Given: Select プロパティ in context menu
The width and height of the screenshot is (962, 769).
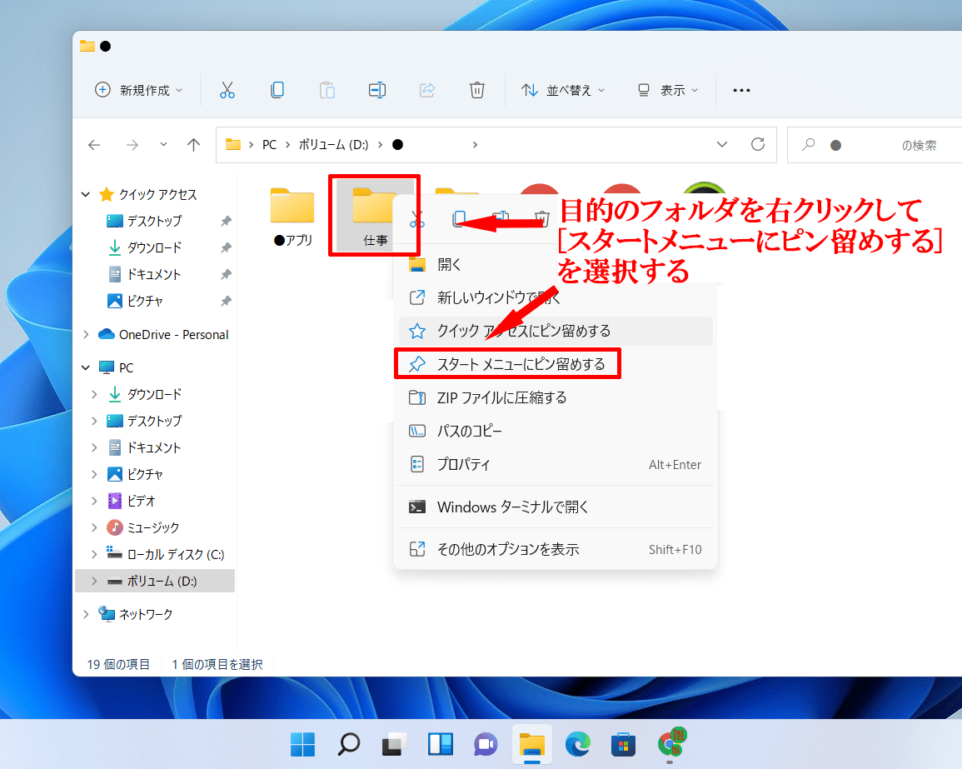Looking at the screenshot, I should pos(463,464).
